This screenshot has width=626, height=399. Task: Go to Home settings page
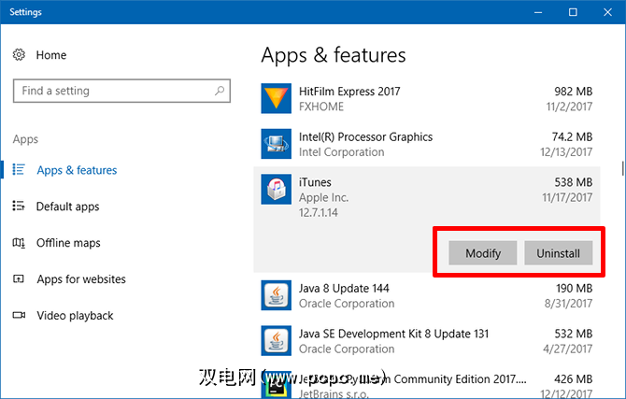point(51,55)
